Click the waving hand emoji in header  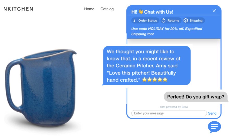click(140, 12)
